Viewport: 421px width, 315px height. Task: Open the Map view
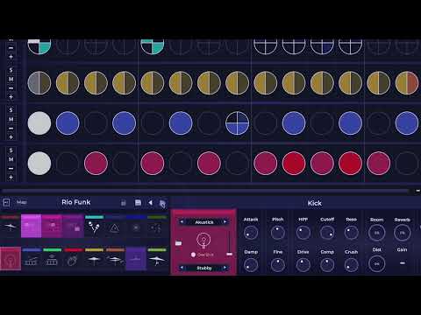21,202
